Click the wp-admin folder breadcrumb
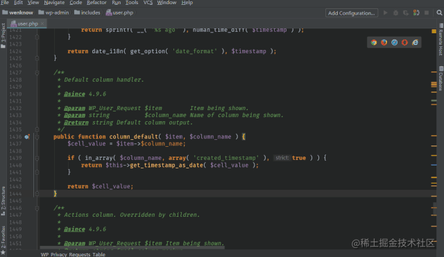This screenshot has height=257, width=444. tap(53, 12)
